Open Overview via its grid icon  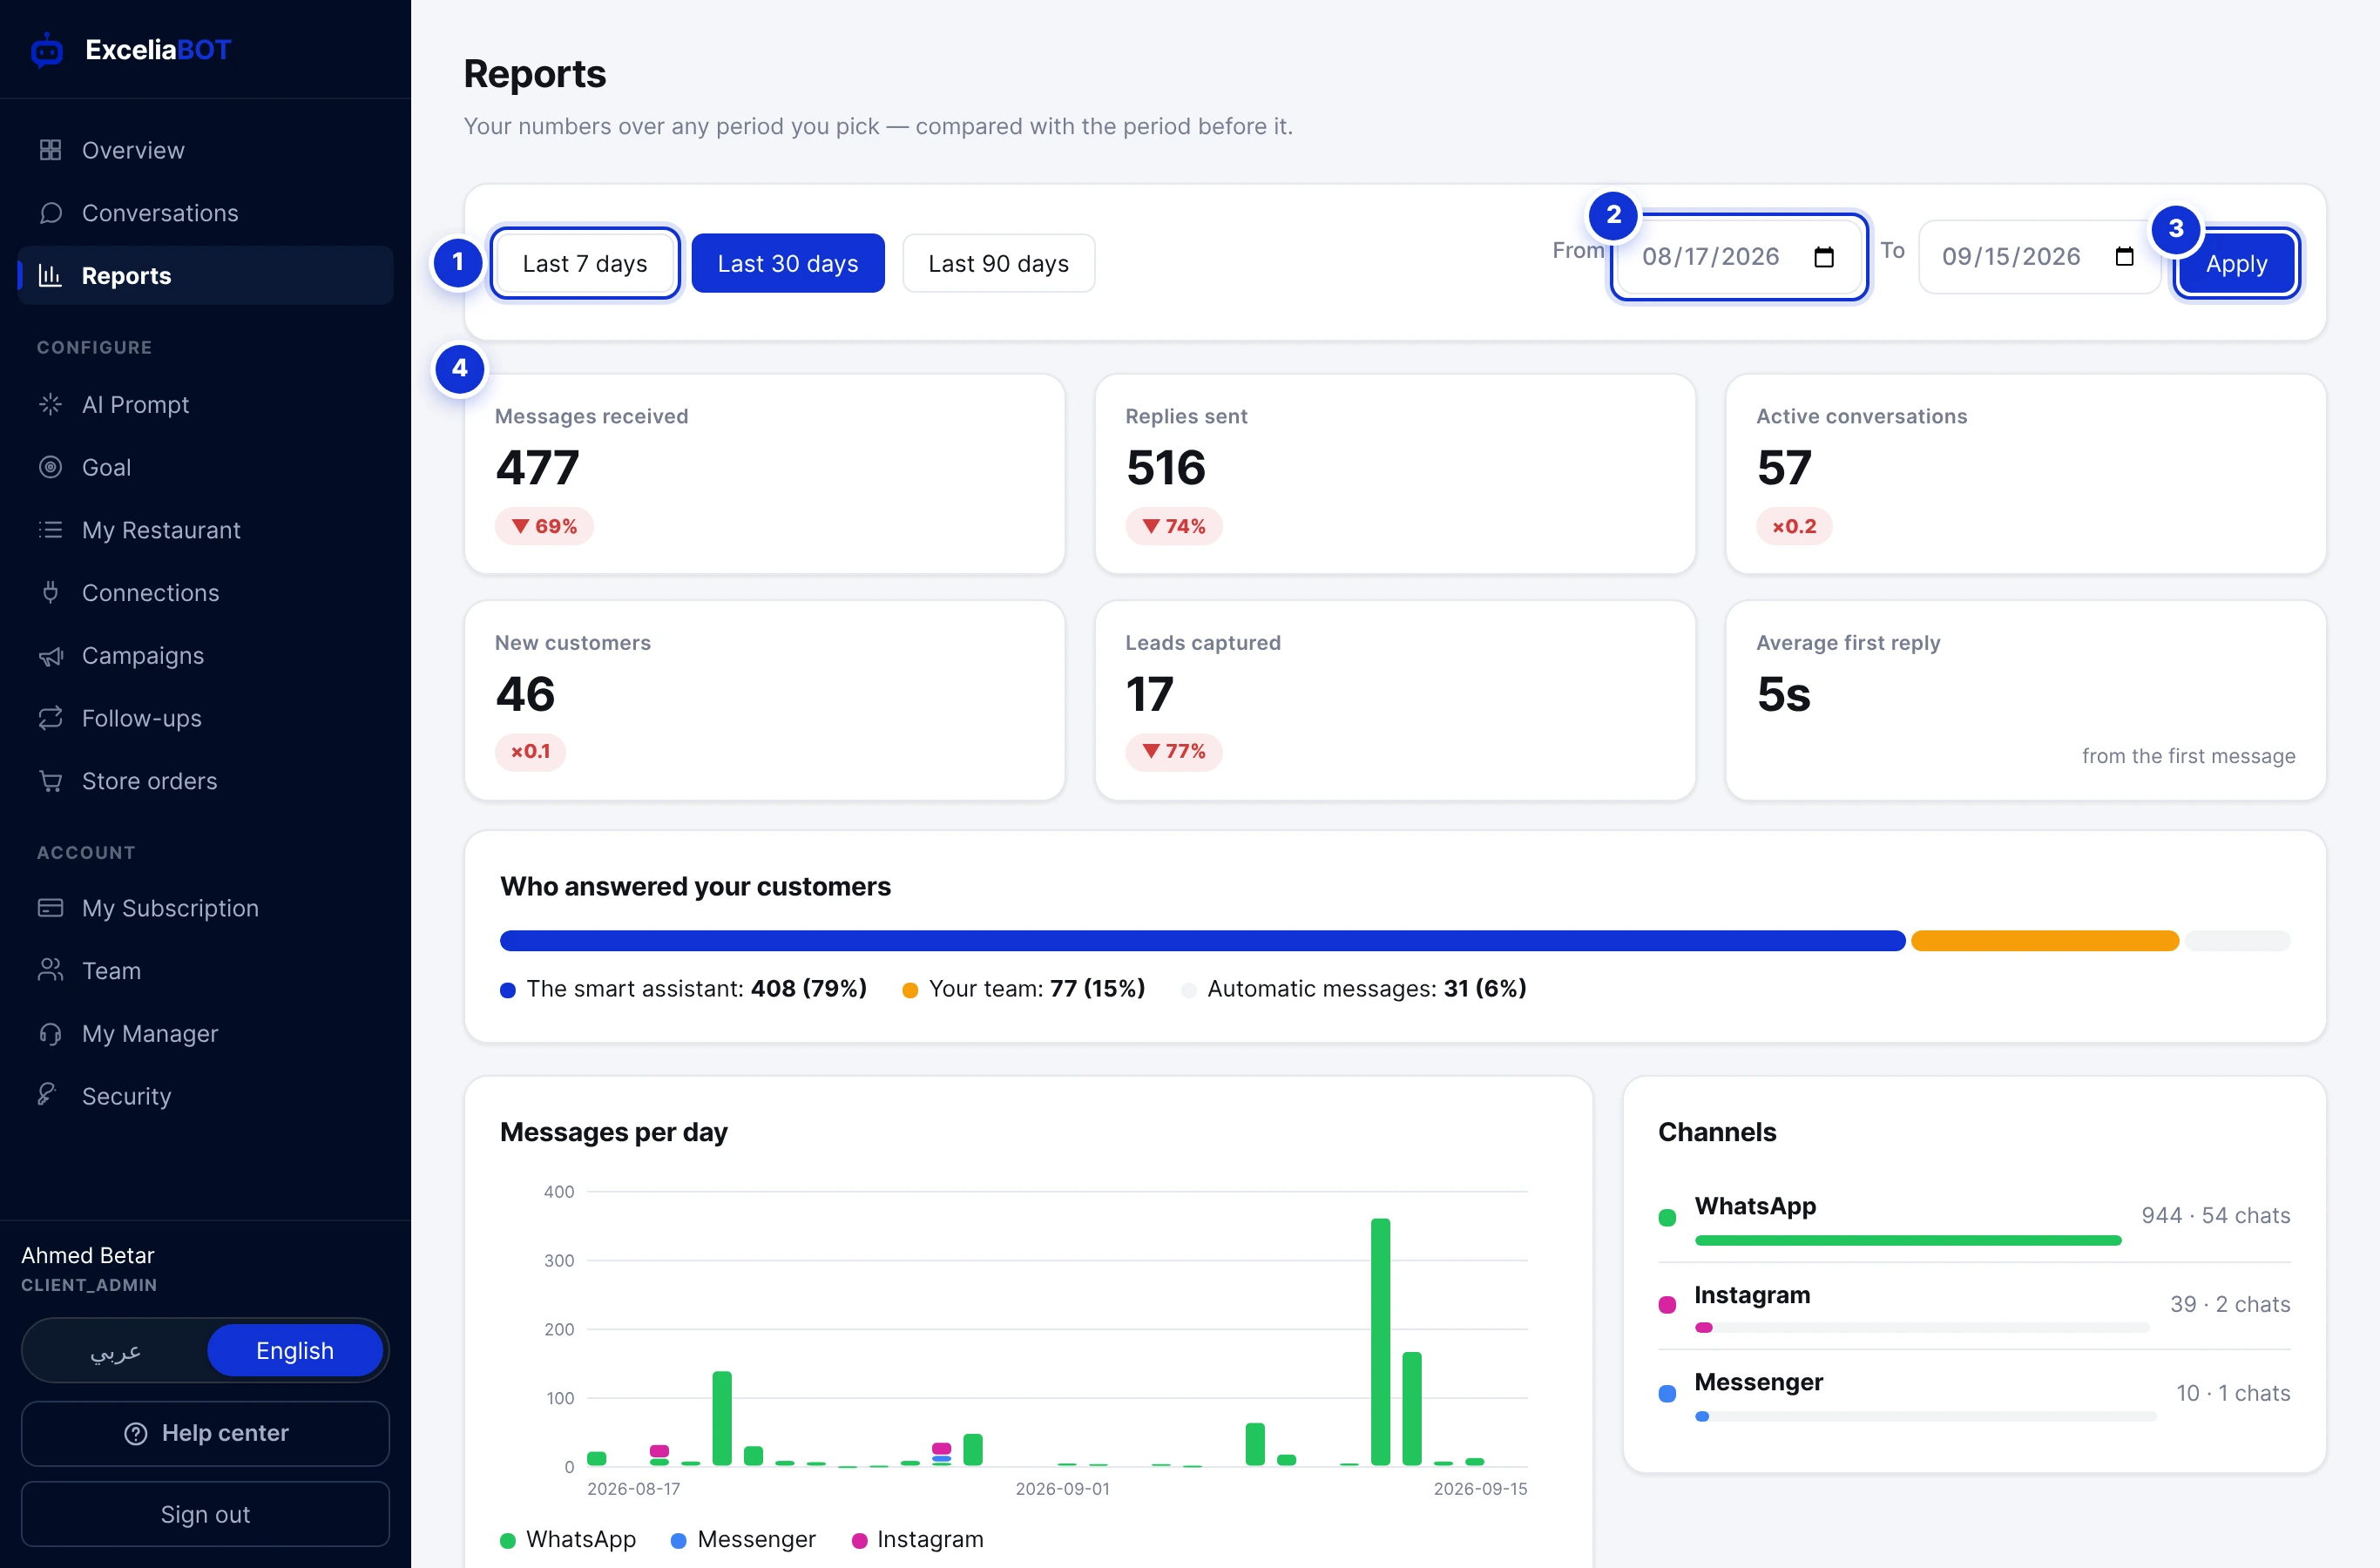click(50, 150)
